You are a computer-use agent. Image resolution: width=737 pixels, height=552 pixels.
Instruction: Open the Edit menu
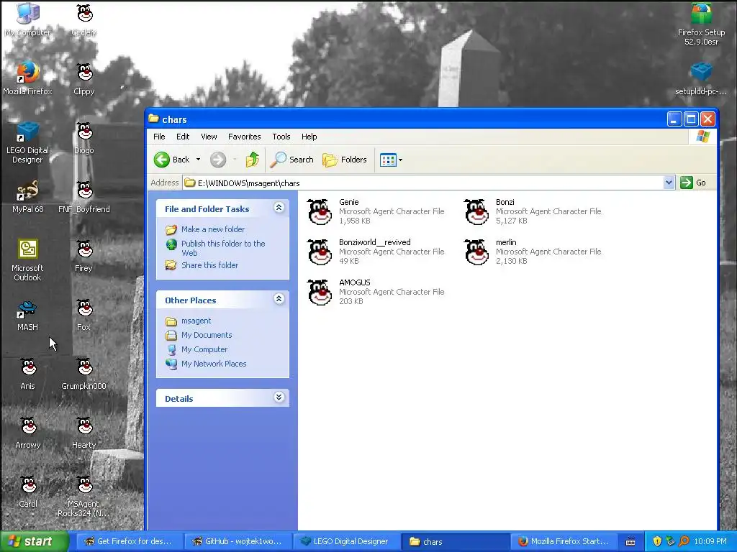click(183, 137)
